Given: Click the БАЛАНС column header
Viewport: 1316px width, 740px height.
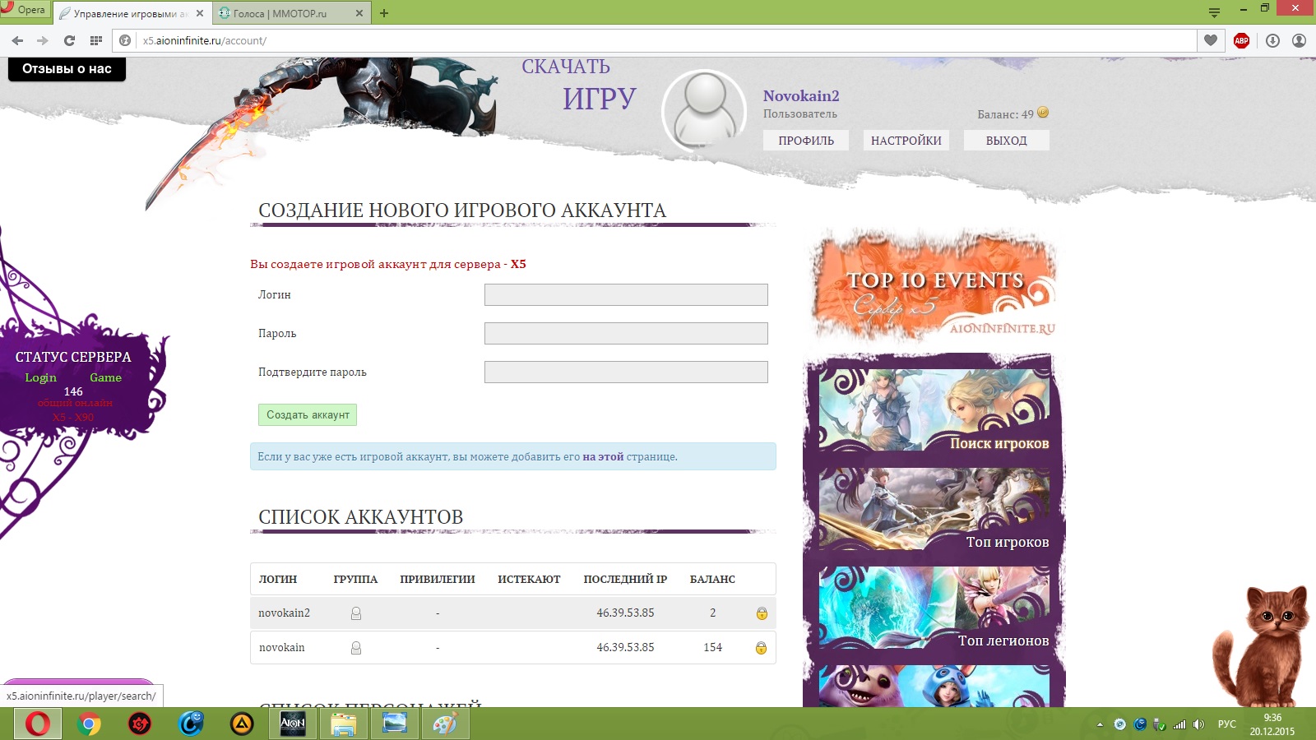Looking at the screenshot, I should pyautogui.click(x=712, y=579).
